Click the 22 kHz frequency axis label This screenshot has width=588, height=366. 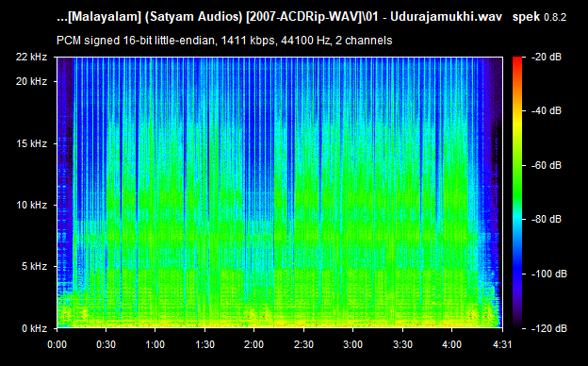pos(31,57)
